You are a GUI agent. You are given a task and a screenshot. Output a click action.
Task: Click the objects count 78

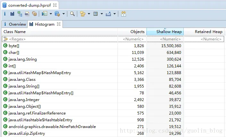(142, 93)
